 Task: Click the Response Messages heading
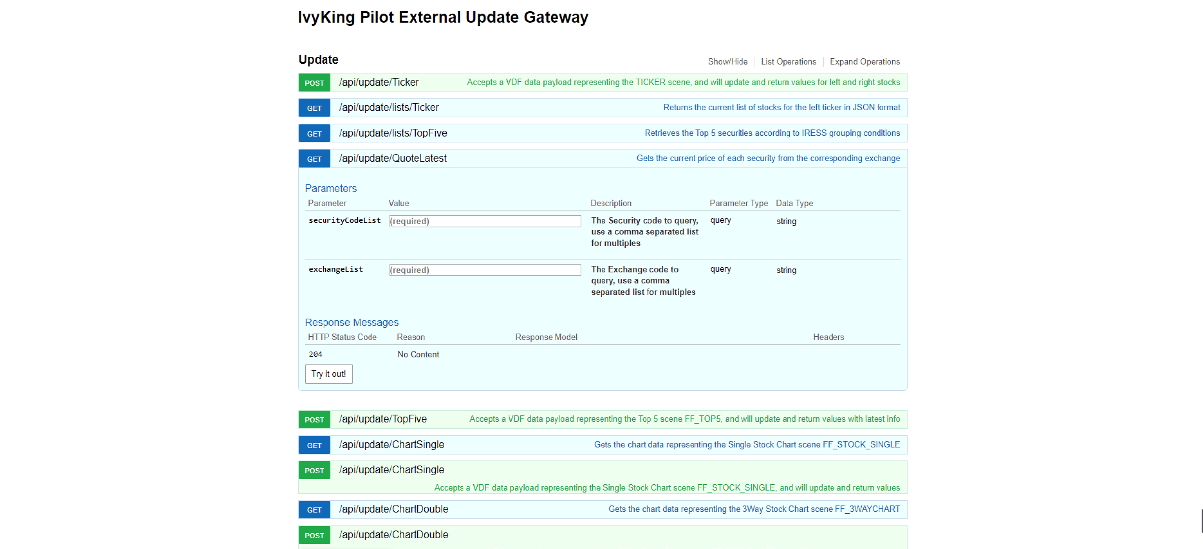point(351,322)
